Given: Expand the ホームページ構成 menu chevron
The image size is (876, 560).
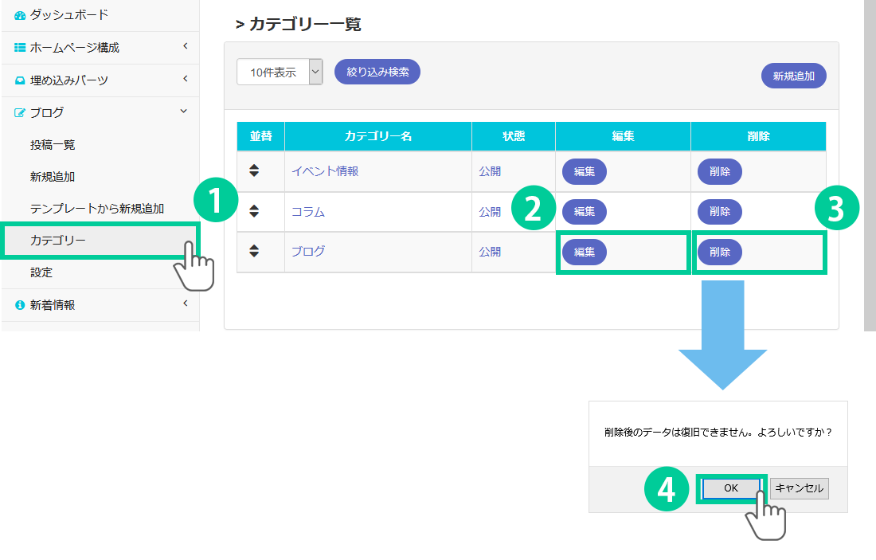Looking at the screenshot, I should pyautogui.click(x=185, y=46).
